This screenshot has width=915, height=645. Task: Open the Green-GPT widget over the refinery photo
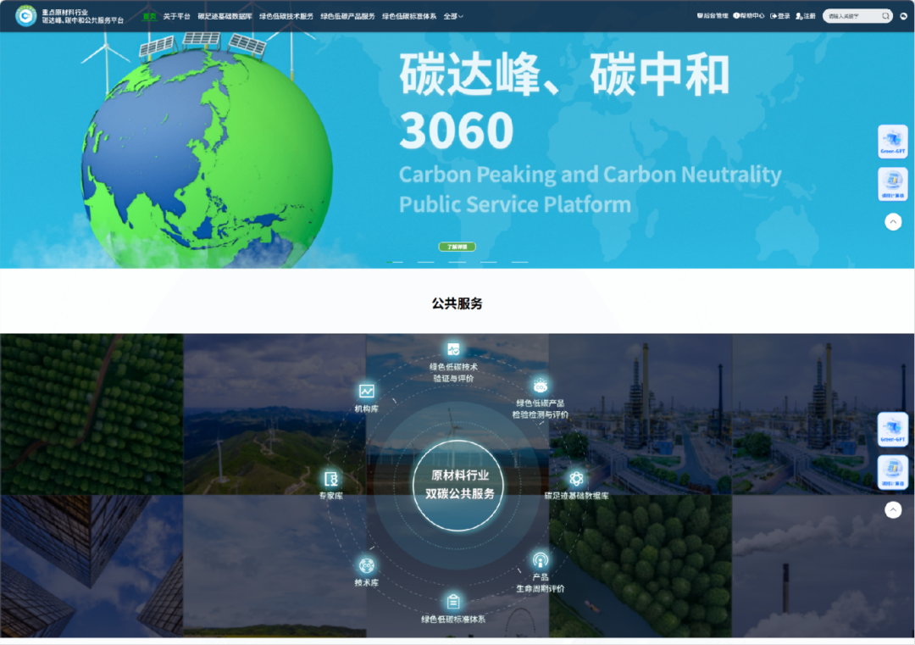(x=893, y=429)
